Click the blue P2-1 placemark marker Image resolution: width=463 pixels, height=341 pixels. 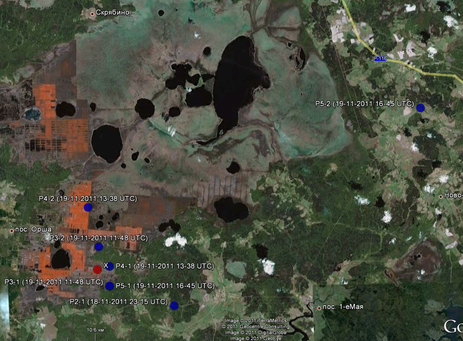tap(174, 305)
